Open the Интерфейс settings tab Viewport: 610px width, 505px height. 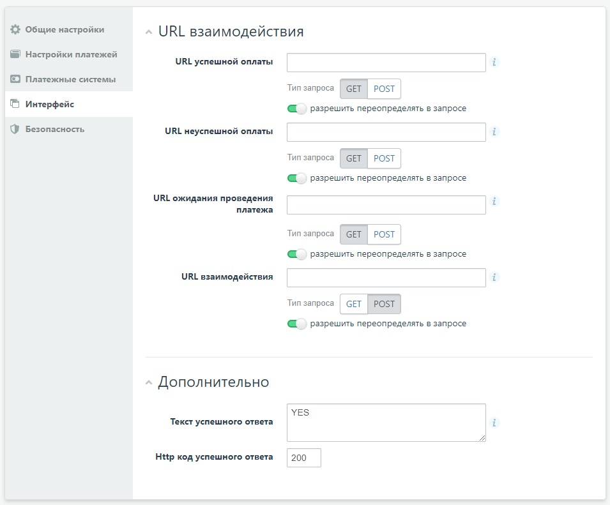click(50, 104)
